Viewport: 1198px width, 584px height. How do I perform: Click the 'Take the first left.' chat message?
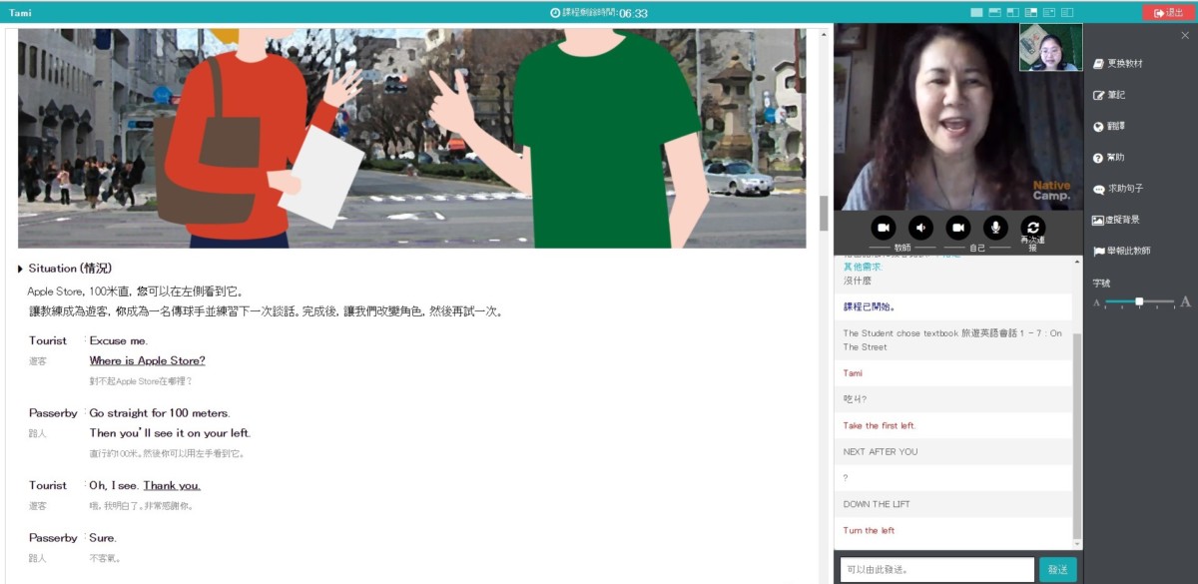[880, 425]
